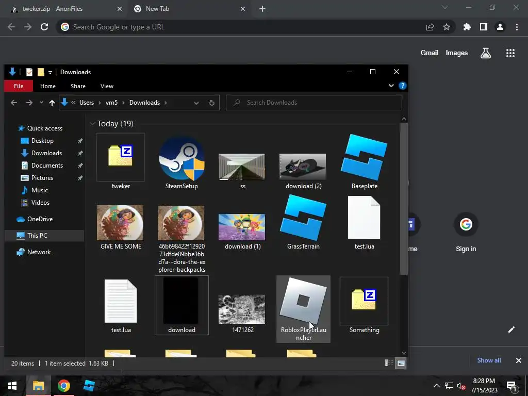Open Google apps grid
Screen dimensions: 528x396
(x=510, y=53)
